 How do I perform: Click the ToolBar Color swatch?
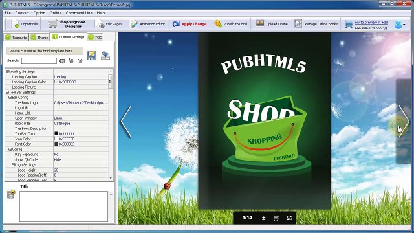[56, 134]
